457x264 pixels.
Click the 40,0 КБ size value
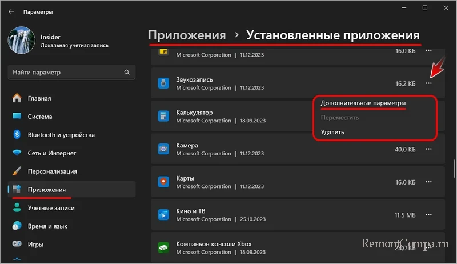pos(405,150)
